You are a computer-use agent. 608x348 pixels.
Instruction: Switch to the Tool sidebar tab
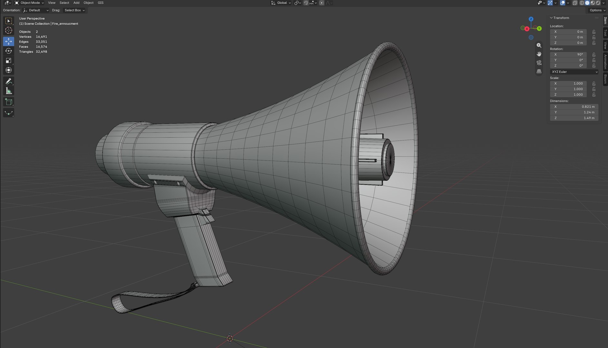[x=605, y=33]
